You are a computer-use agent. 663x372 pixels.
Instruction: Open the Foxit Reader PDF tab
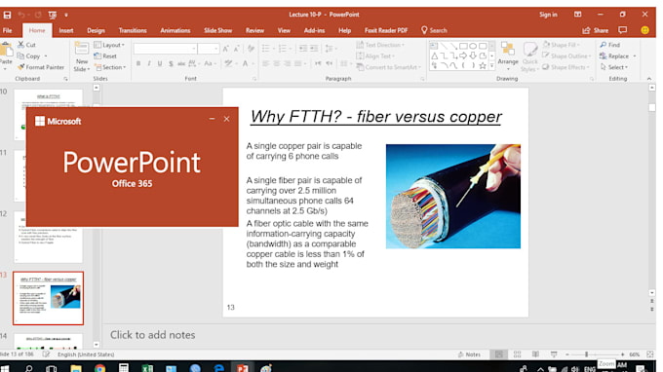tap(386, 30)
